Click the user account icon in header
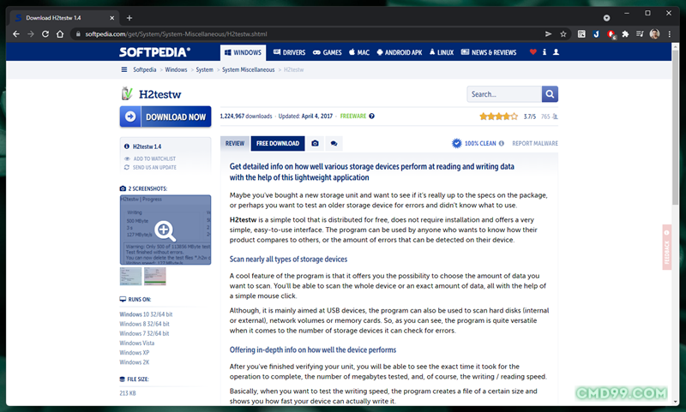Viewport: 686px width, 412px height. click(x=556, y=52)
